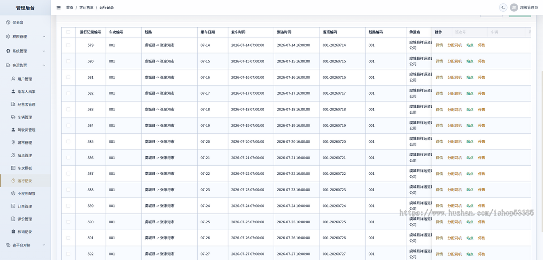Check the box for record 579
This screenshot has width=543, height=260.
tap(68, 45)
